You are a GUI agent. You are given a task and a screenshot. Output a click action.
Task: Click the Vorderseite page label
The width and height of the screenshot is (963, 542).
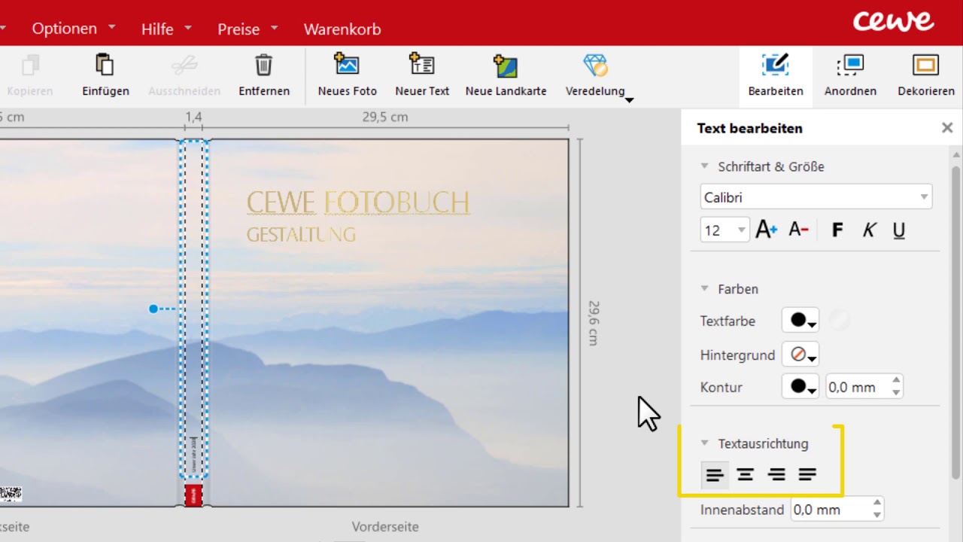coord(385,527)
